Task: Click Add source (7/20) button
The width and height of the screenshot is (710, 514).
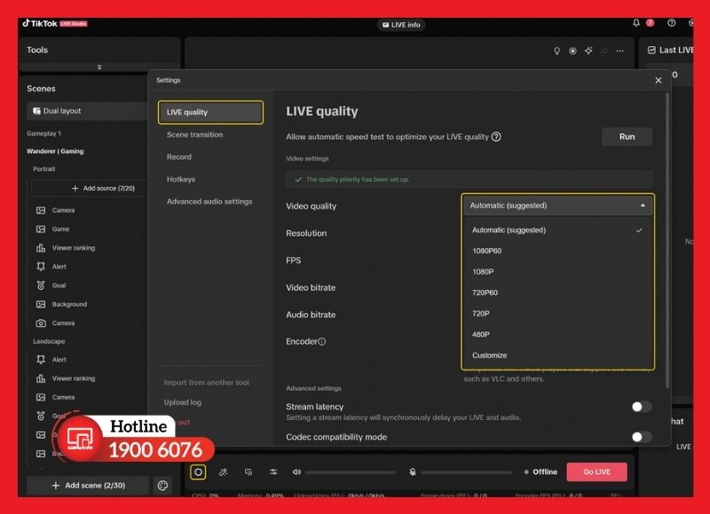Action: click(103, 189)
